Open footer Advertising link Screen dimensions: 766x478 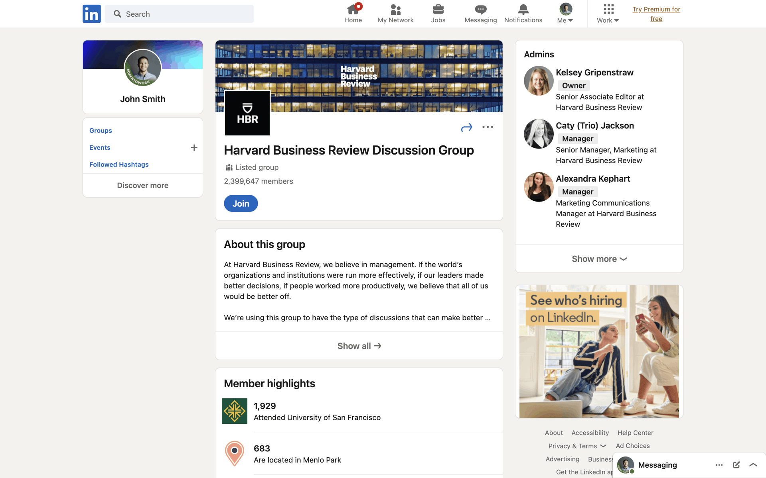[563, 459]
